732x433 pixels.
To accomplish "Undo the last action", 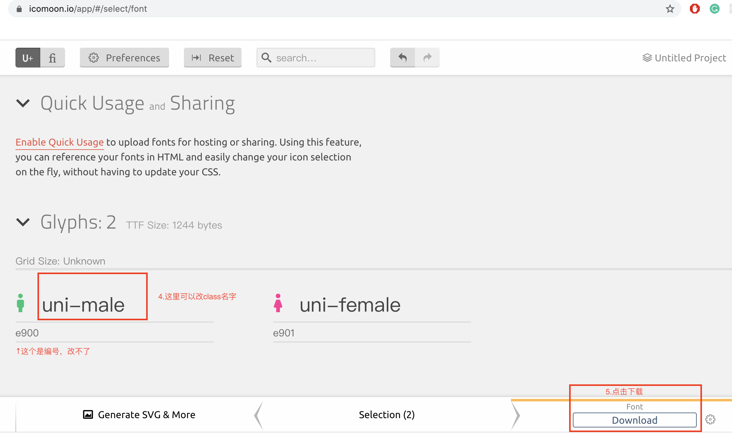I will tap(402, 58).
